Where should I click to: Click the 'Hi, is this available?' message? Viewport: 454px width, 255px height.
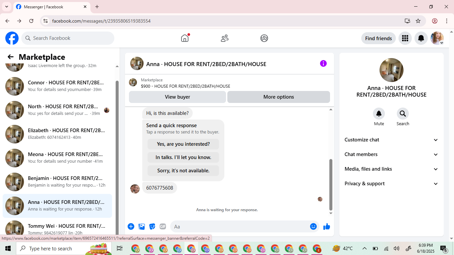tap(168, 113)
